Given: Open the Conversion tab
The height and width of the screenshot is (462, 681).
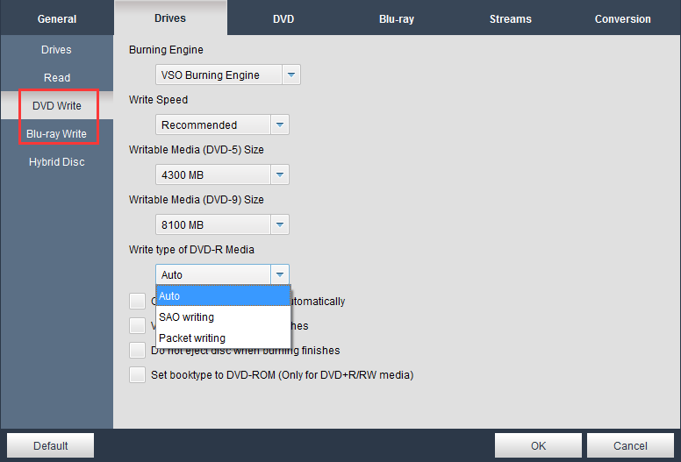Looking at the screenshot, I should pyautogui.click(x=623, y=18).
